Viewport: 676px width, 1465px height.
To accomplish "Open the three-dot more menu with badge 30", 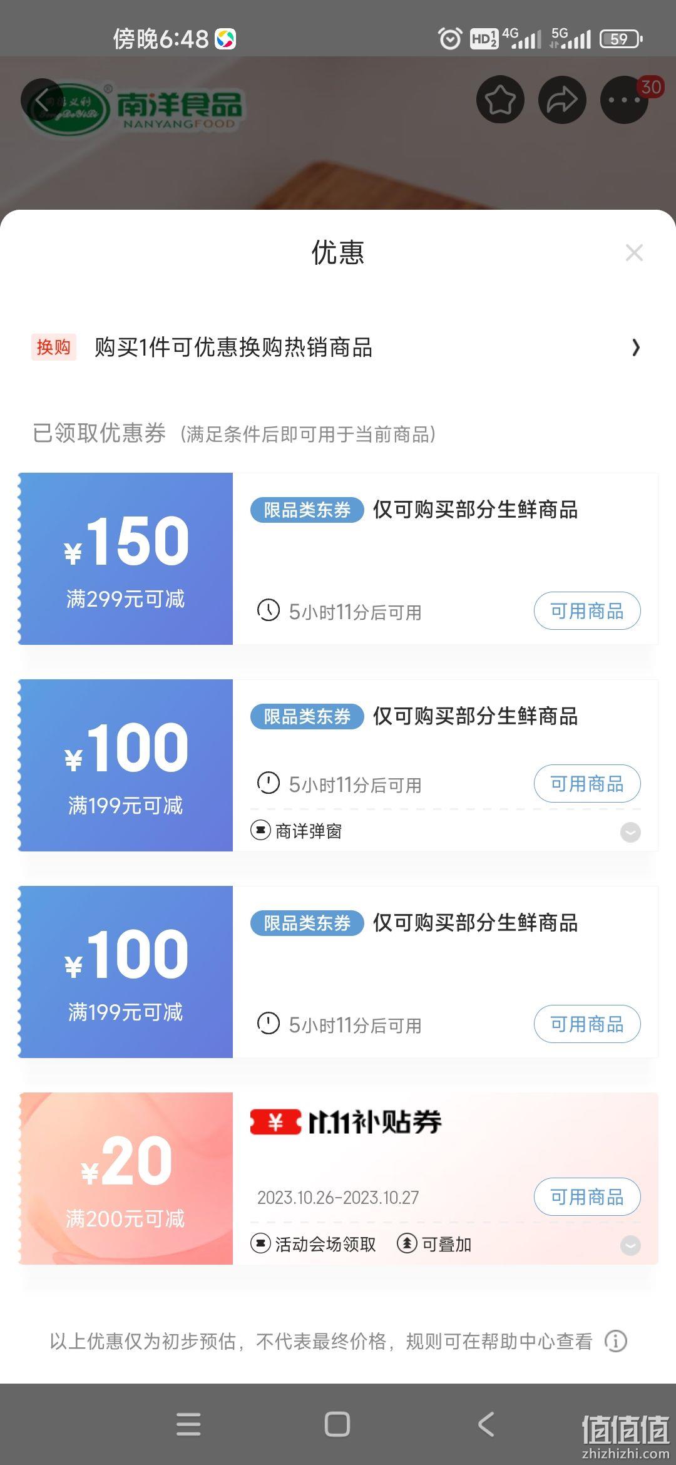I will pos(625,100).
